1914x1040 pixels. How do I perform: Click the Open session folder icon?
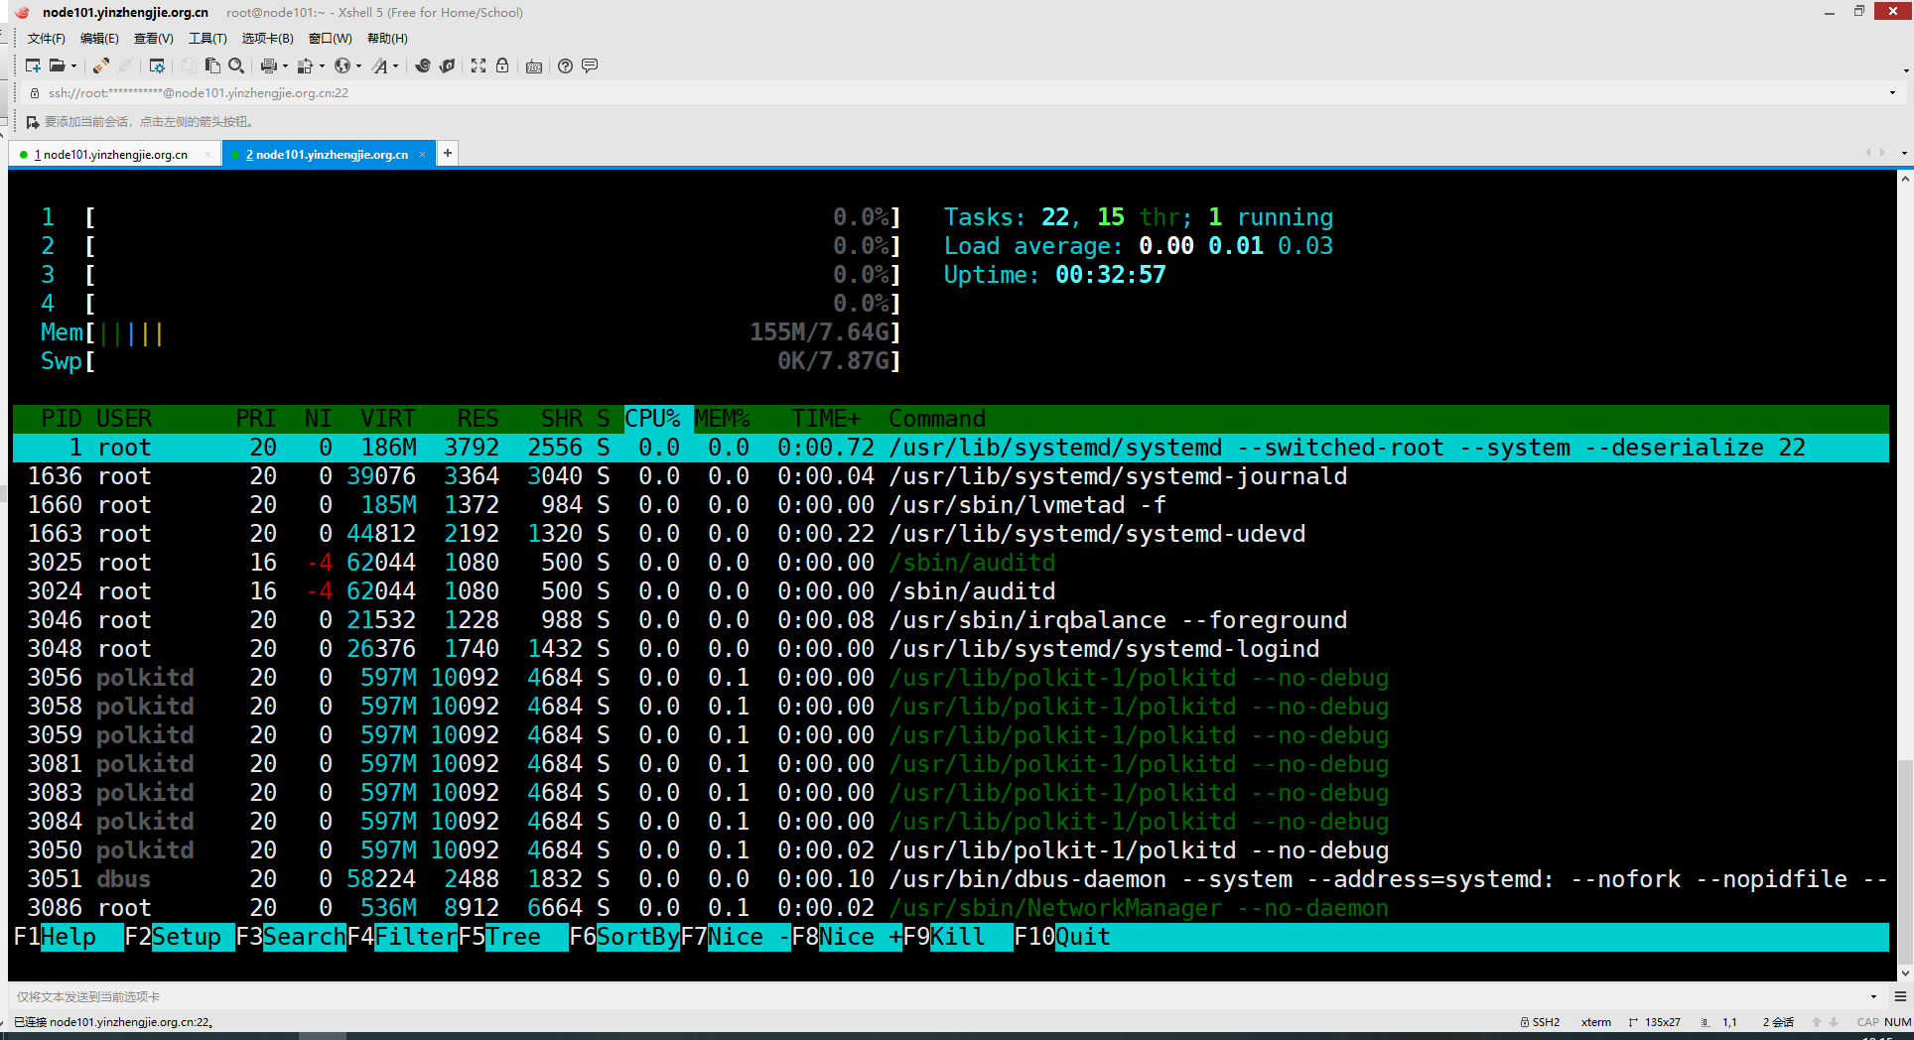click(x=58, y=65)
